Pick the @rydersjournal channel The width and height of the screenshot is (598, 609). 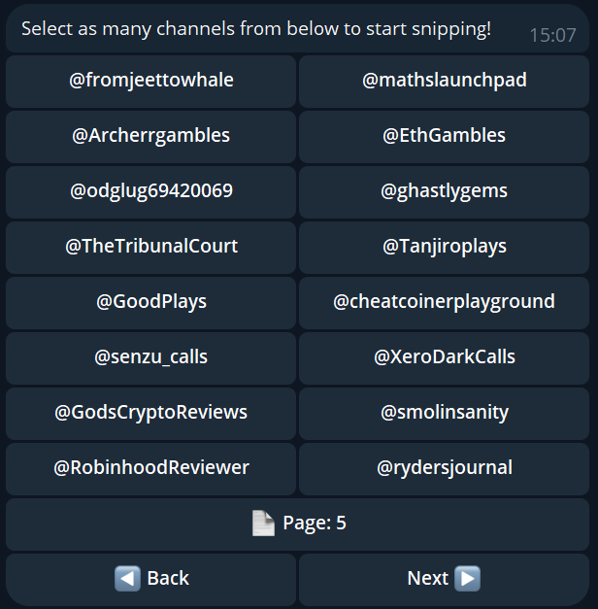pyautogui.click(x=444, y=468)
